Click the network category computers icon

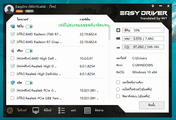click(13, 83)
